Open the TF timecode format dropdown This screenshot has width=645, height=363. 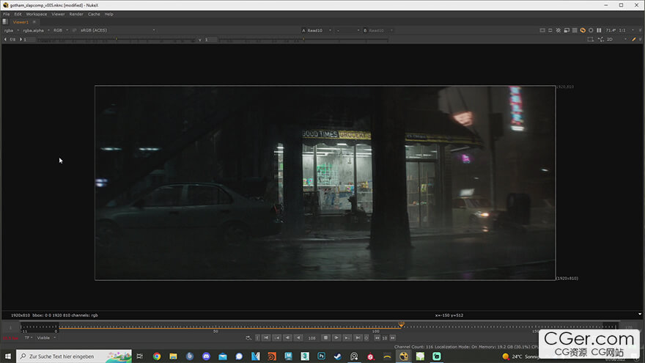click(x=28, y=338)
